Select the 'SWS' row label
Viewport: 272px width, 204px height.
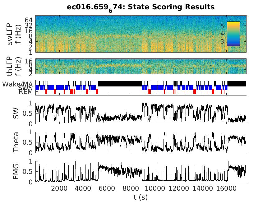(26, 88)
